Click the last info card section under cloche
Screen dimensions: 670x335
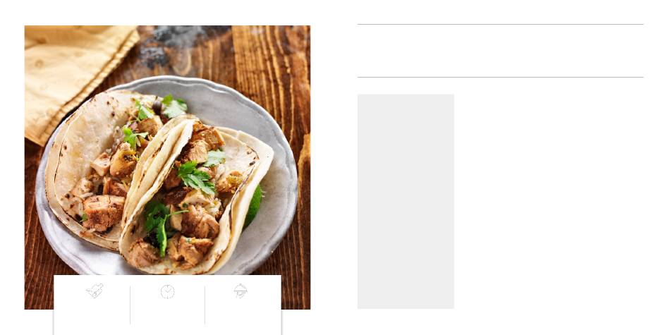click(x=243, y=305)
